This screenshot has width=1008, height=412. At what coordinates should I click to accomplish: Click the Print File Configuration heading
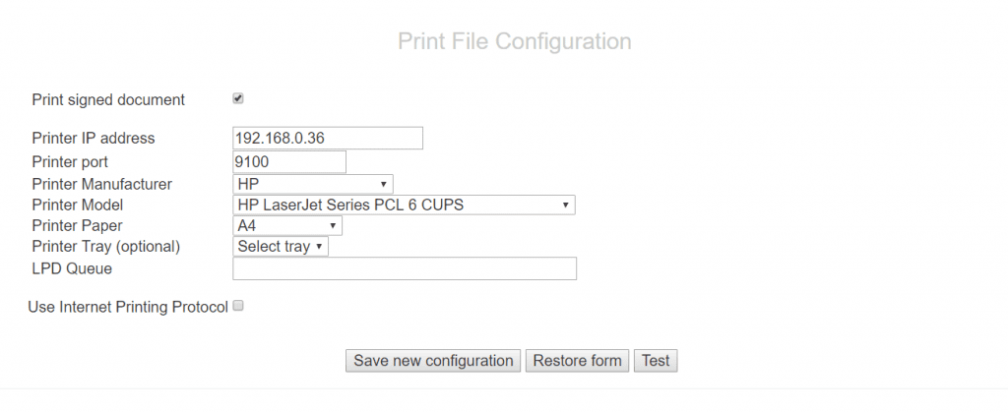[x=514, y=41]
